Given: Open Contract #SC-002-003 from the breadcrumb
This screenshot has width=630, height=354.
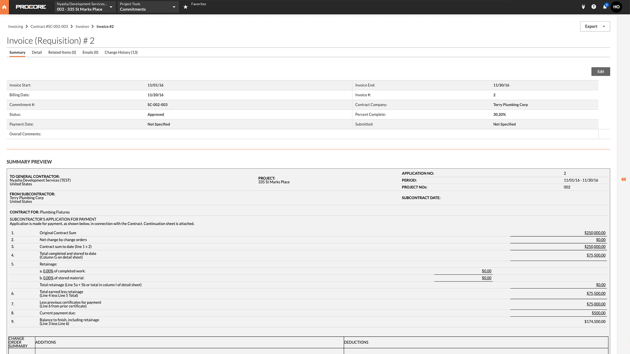Looking at the screenshot, I should 49,26.
